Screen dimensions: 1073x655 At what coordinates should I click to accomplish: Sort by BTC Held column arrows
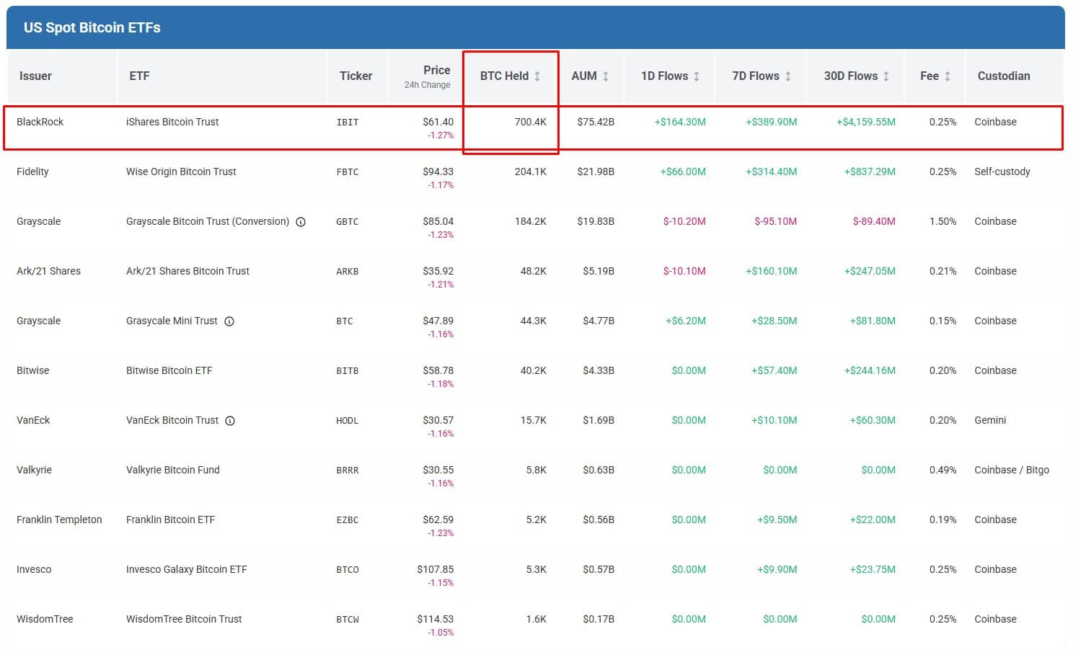click(x=537, y=76)
